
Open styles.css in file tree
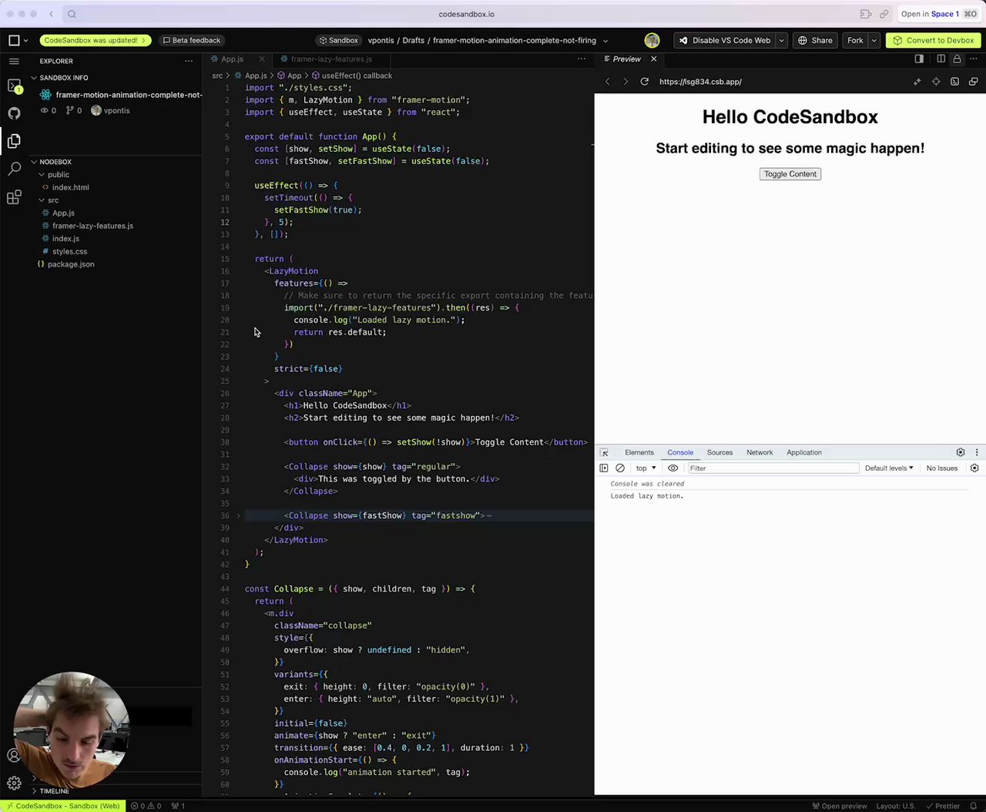click(69, 251)
